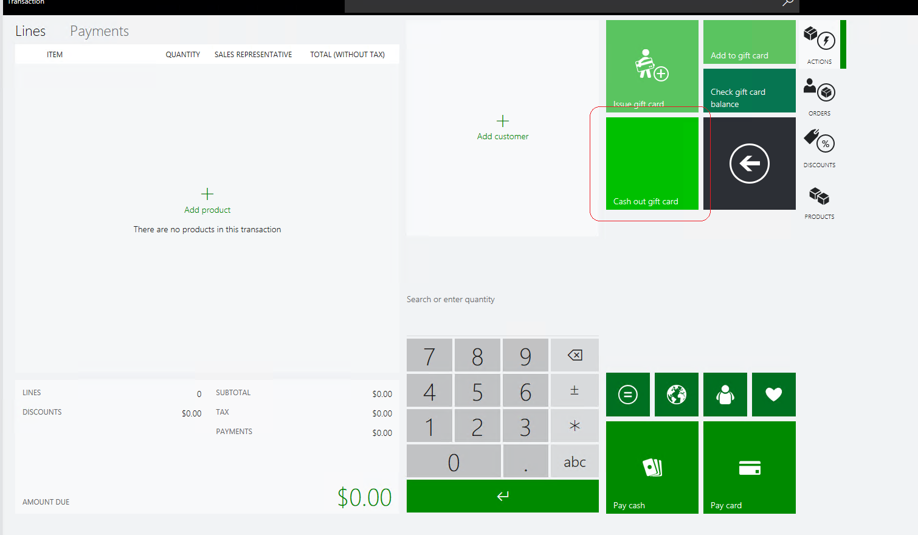918x535 pixels.
Task: Click Add customer
Action: pyautogui.click(x=503, y=128)
